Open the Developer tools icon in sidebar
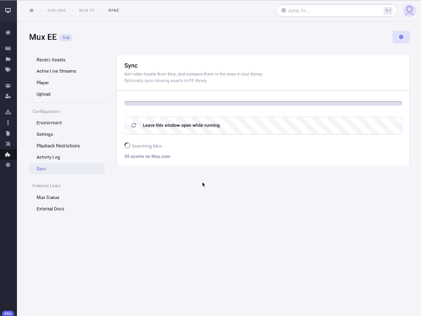This screenshot has height=316, width=421. 8,144
